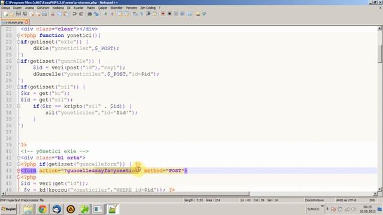Image resolution: width=383 pixels, height=215 pixels.
Task: Open Google Chrome from the taskbar
Action: pos(42,209)
